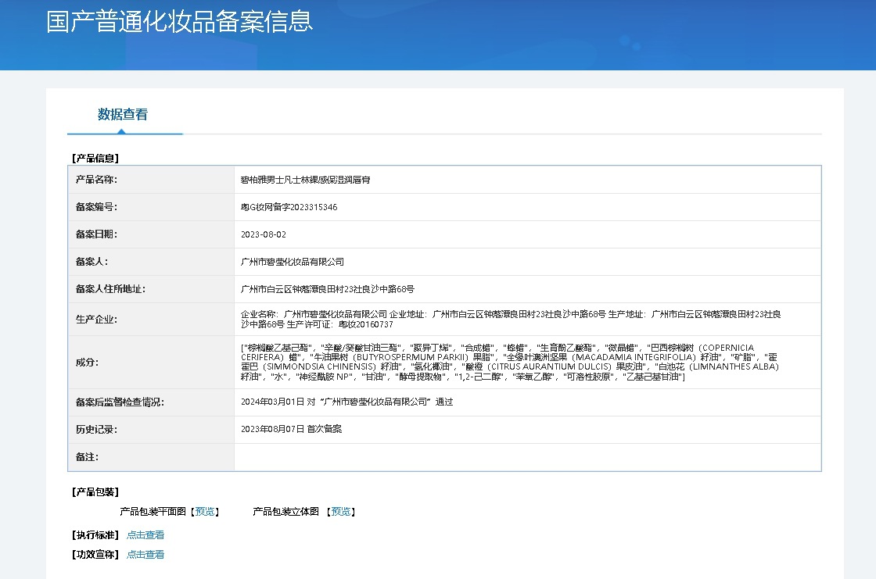
Task: Click the 产品包装立体图 label
Action: click(285, 512)
